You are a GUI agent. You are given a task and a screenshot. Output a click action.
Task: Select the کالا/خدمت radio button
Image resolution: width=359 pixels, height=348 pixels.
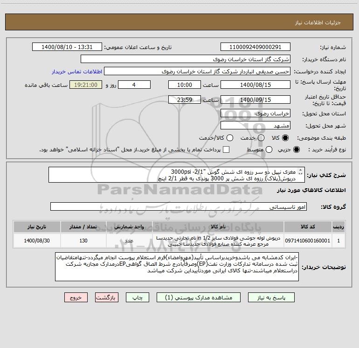pyautogui.click(x=230, y=138)
